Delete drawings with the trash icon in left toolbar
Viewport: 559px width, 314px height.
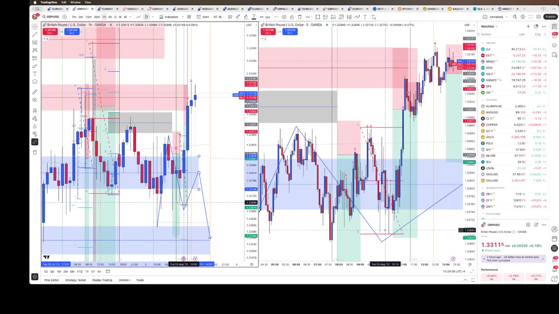click(35, 152)
